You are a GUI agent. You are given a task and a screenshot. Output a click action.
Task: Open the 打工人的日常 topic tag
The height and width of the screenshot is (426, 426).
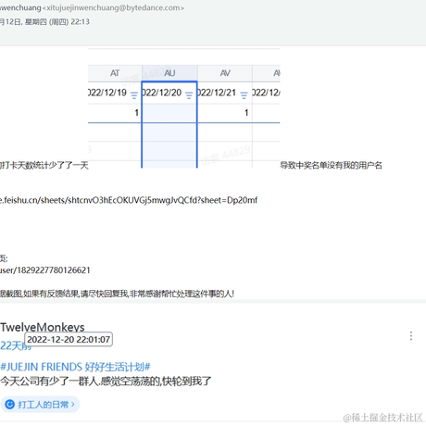pos(40,404)
